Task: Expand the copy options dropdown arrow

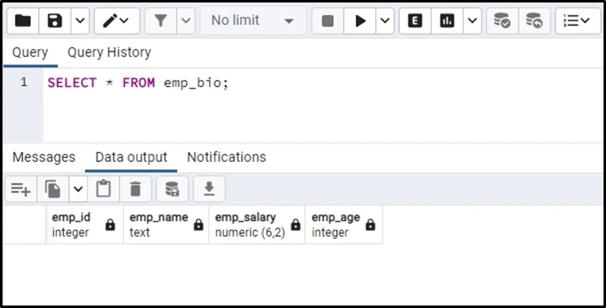Action: pos(78,189)
